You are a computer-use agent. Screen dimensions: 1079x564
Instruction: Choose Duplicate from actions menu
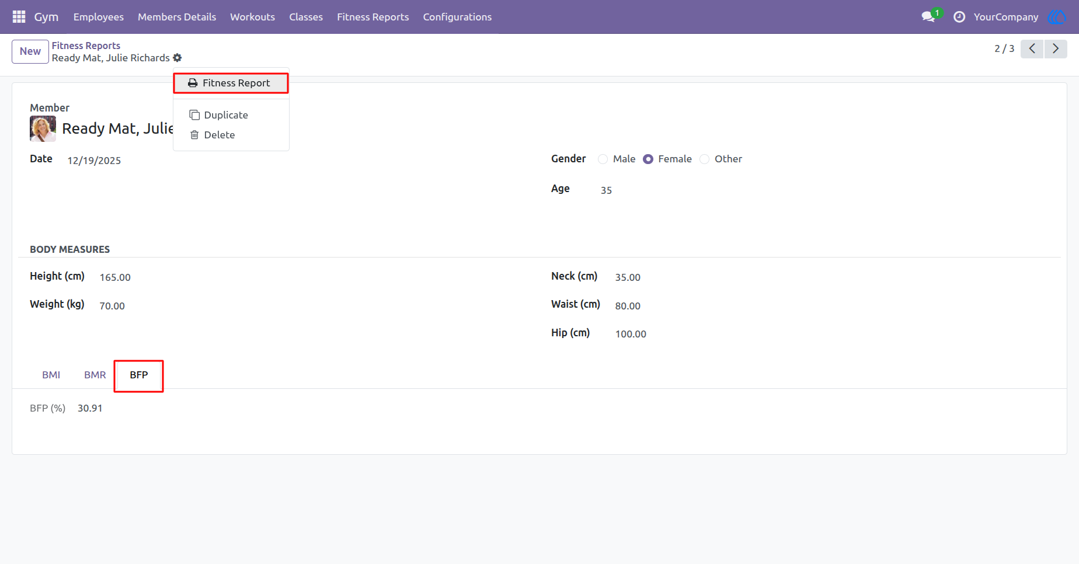point(231,115)
